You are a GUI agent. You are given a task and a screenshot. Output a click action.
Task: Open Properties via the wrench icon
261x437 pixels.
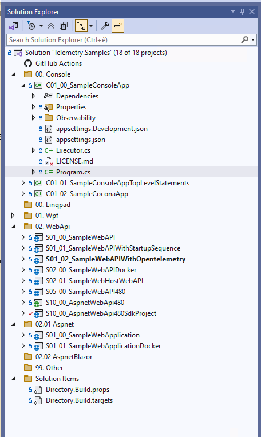point(105,26)
